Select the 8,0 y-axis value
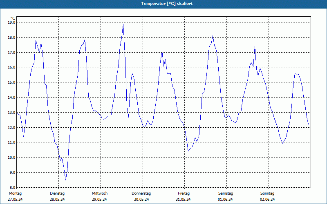 tap(12, 187)
